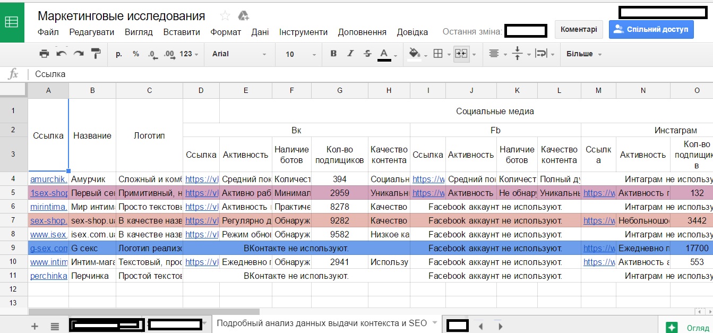Viewport: 713px width, 333px height.
Task: Toggle strikethrough formatting
Action: 367,54
